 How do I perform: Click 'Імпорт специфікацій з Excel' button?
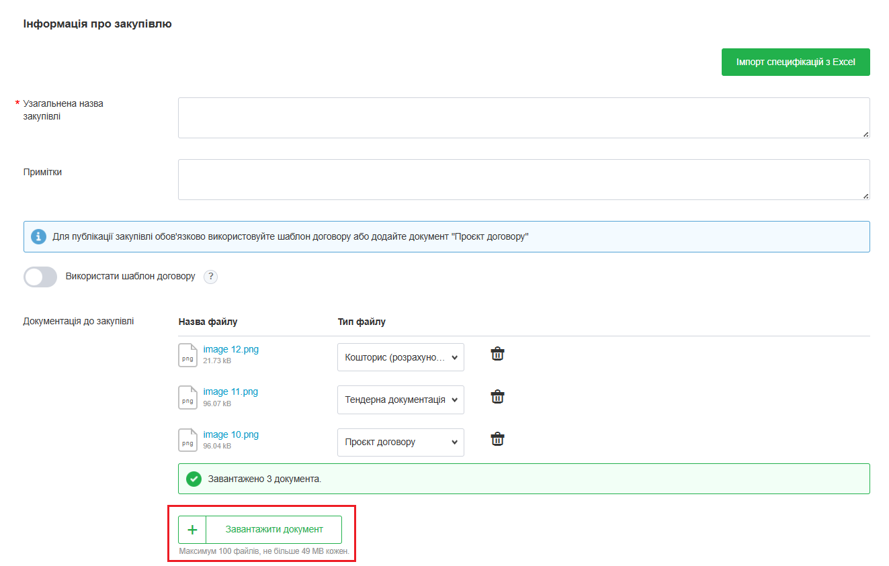click(x=795, y=62)
